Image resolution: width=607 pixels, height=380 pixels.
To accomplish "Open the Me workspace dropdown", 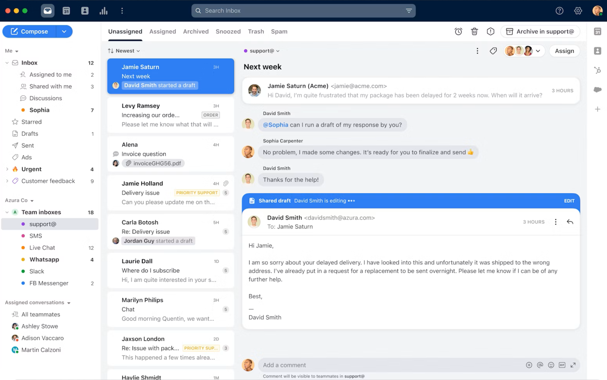I will 11,51.
